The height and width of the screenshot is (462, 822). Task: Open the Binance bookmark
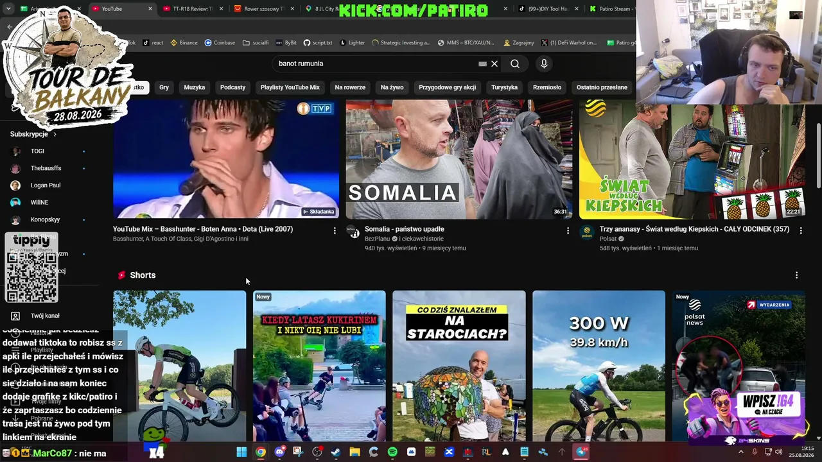(184, 43)
